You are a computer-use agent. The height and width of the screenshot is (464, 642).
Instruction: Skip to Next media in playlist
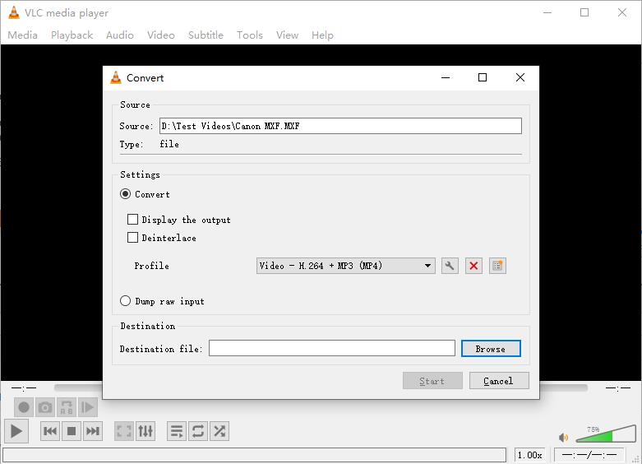(93, 431)
